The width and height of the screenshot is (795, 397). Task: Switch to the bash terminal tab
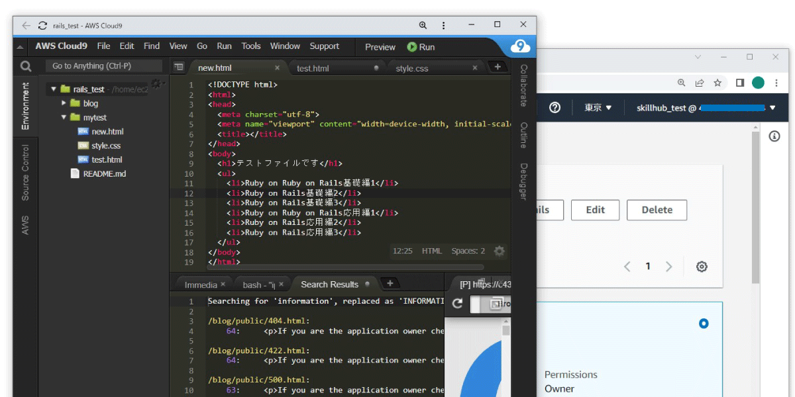coord(262,285)
